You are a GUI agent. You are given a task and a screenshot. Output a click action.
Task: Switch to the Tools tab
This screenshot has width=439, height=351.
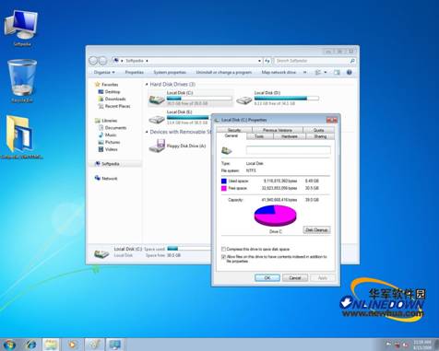tap(259, 136)
